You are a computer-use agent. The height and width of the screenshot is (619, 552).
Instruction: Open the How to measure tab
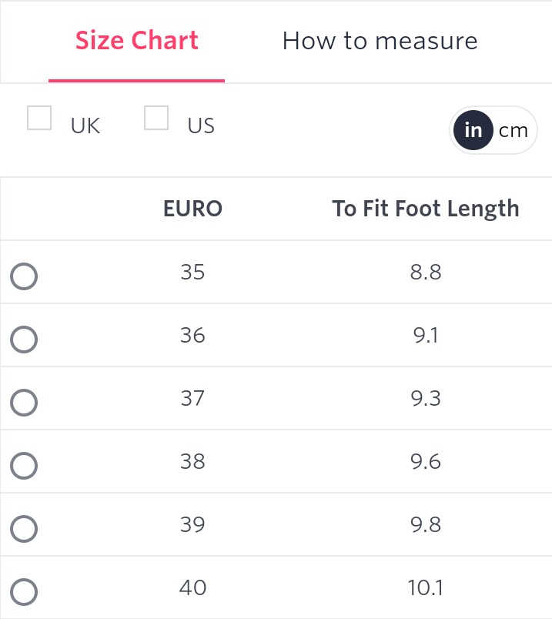tap(380, 41)
